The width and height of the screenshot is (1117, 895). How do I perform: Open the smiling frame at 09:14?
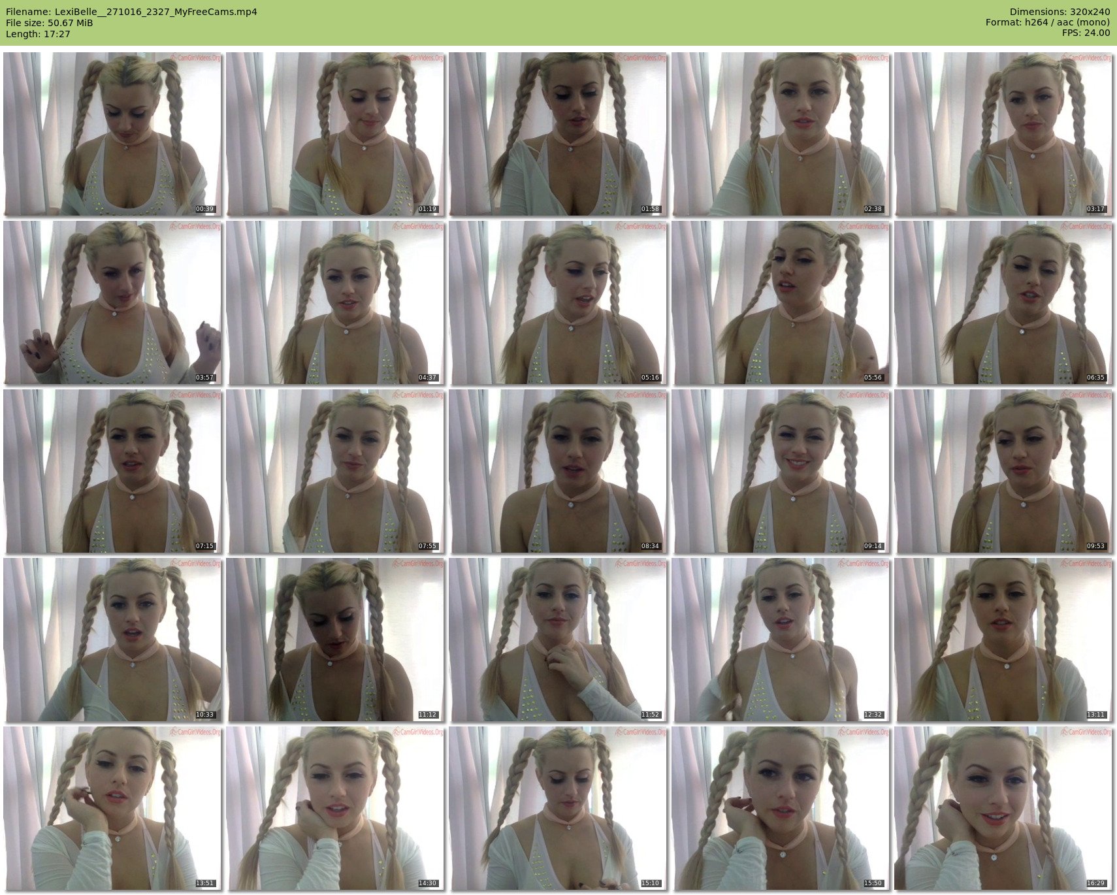click(781, 471)
